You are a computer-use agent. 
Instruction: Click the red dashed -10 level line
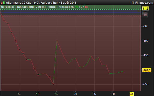tap(70, 15)
